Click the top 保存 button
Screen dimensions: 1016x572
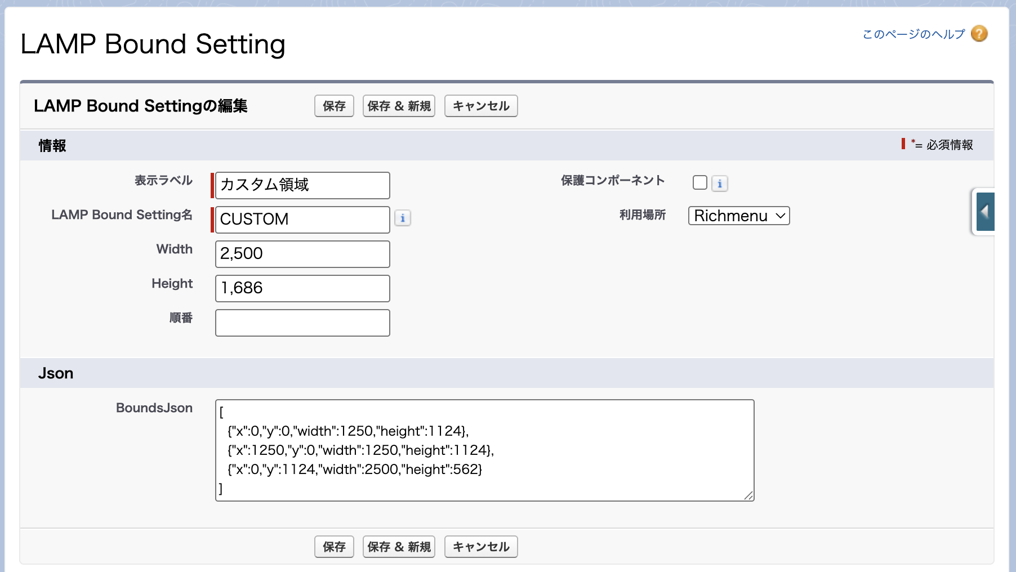[x=334, y=106]
